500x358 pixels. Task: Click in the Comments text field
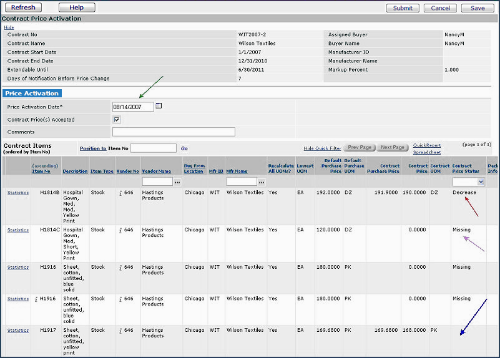174,132
